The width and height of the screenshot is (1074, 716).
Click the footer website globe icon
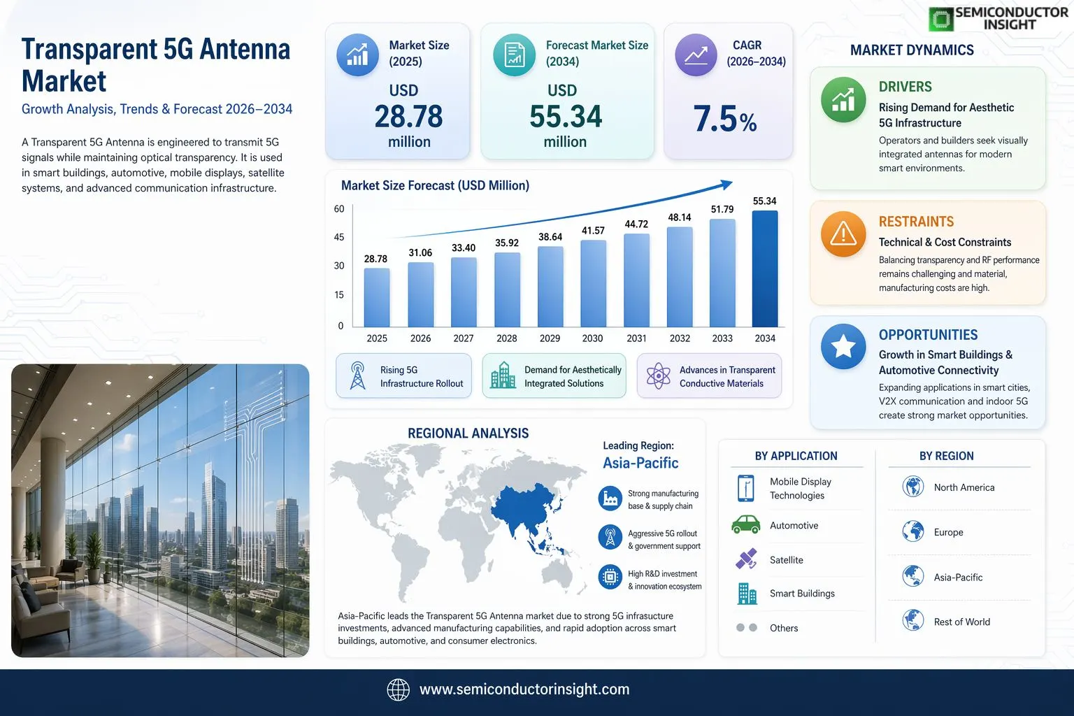click(399, 689)
